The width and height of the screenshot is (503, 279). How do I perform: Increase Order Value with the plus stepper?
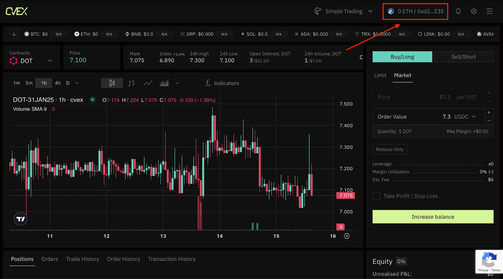pos(489,112)
